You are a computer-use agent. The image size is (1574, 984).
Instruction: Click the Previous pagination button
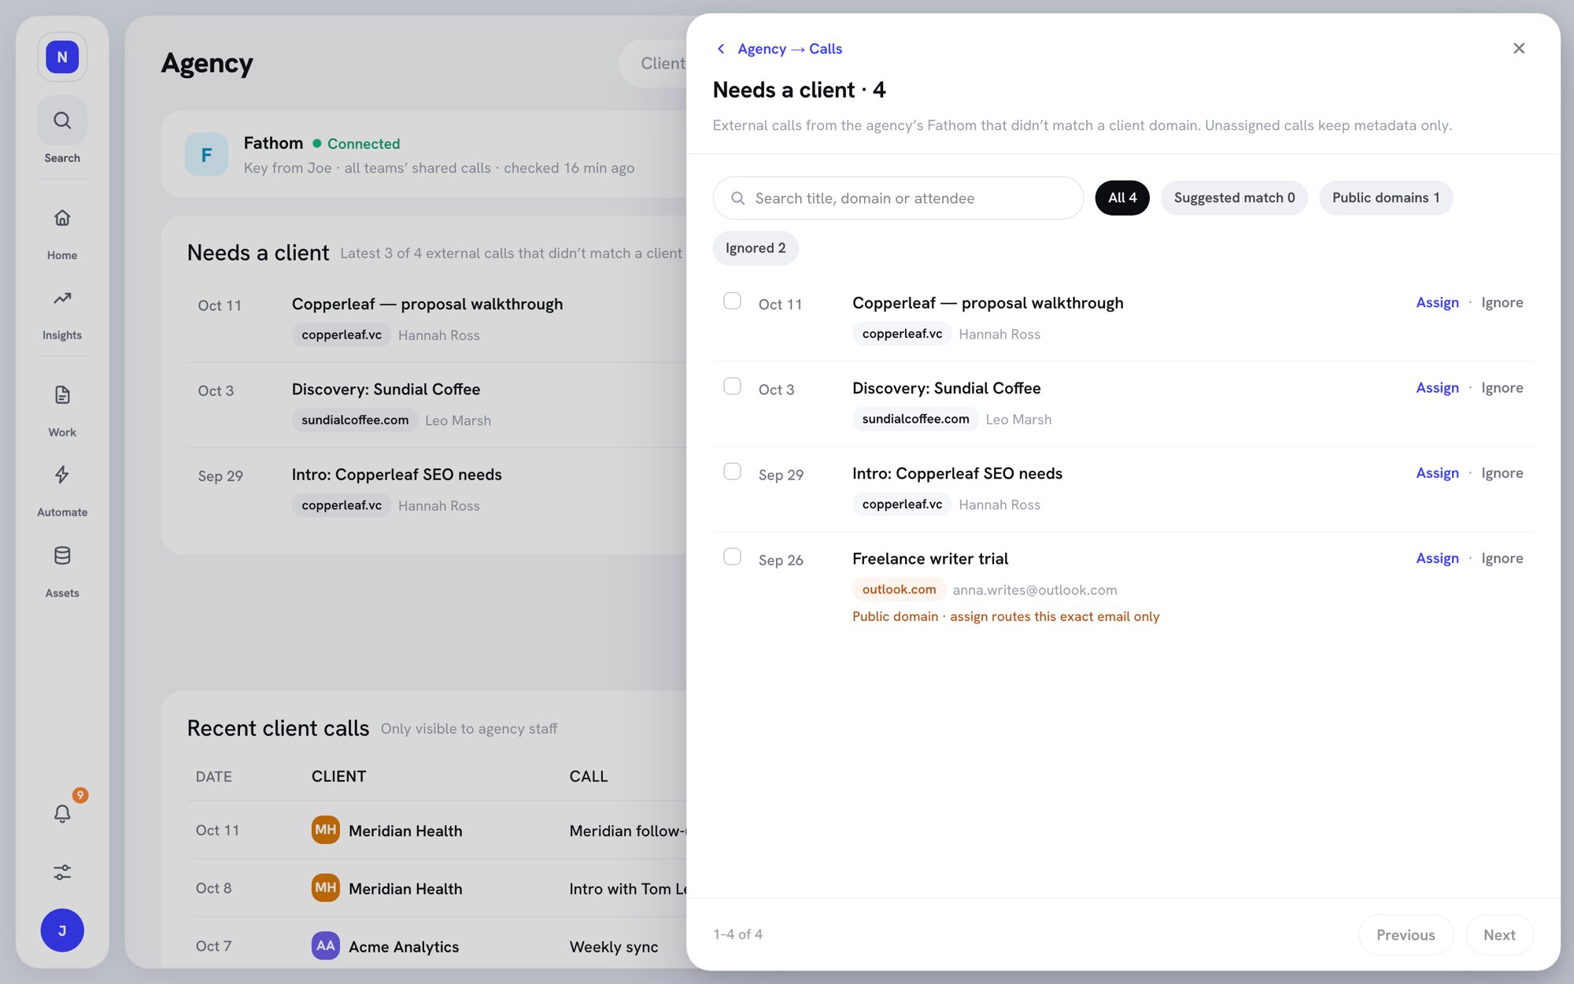(1406, 934)
